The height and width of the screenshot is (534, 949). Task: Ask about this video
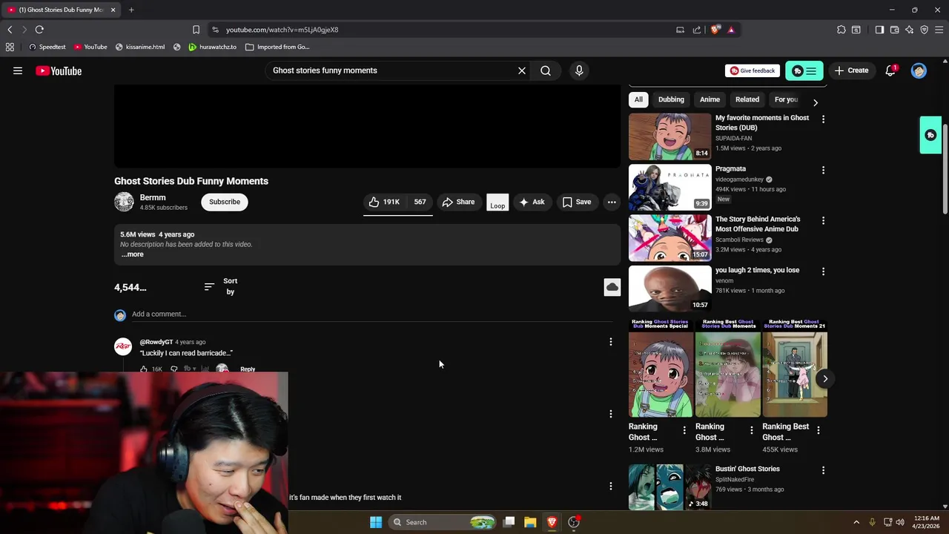point(532,202)
